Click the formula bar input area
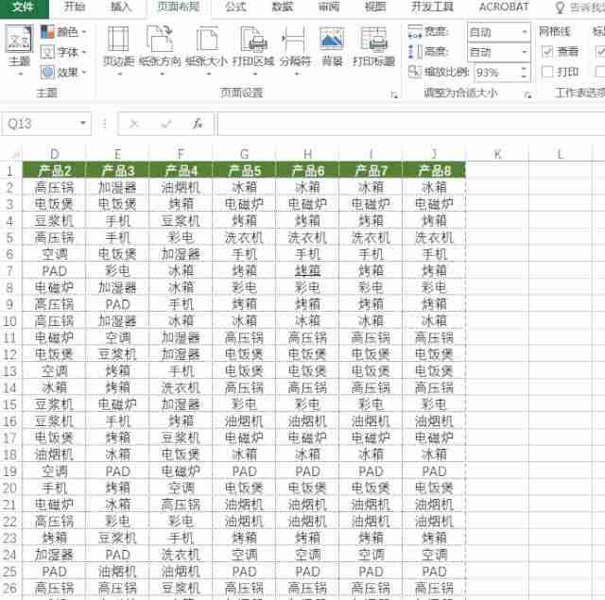 411,124
